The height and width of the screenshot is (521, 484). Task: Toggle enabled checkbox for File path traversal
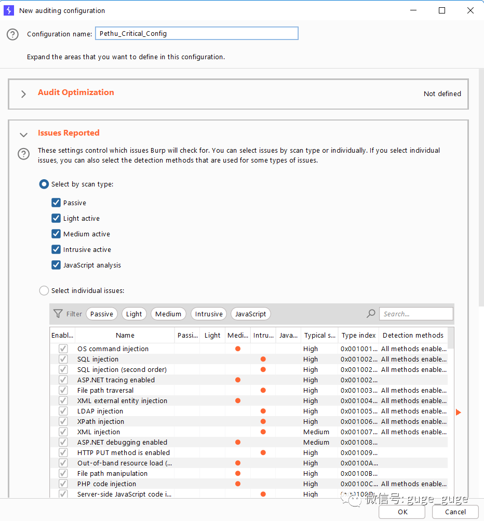point(63,390)
